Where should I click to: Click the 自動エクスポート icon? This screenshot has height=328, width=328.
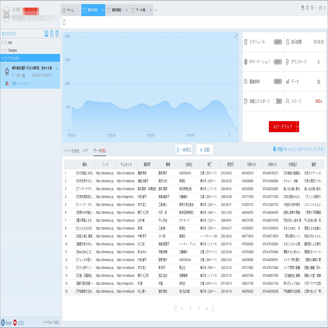pyautogui.click(x=246, y=101)
